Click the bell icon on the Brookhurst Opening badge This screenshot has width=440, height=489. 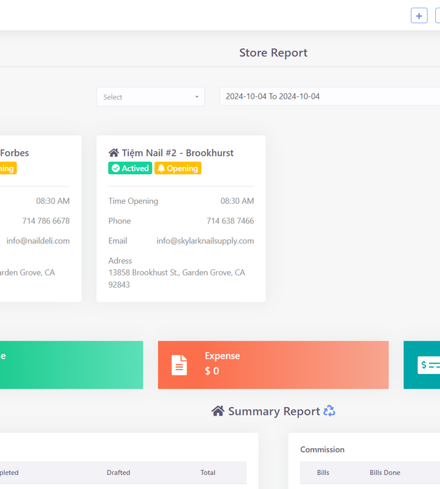click(161, 169)
